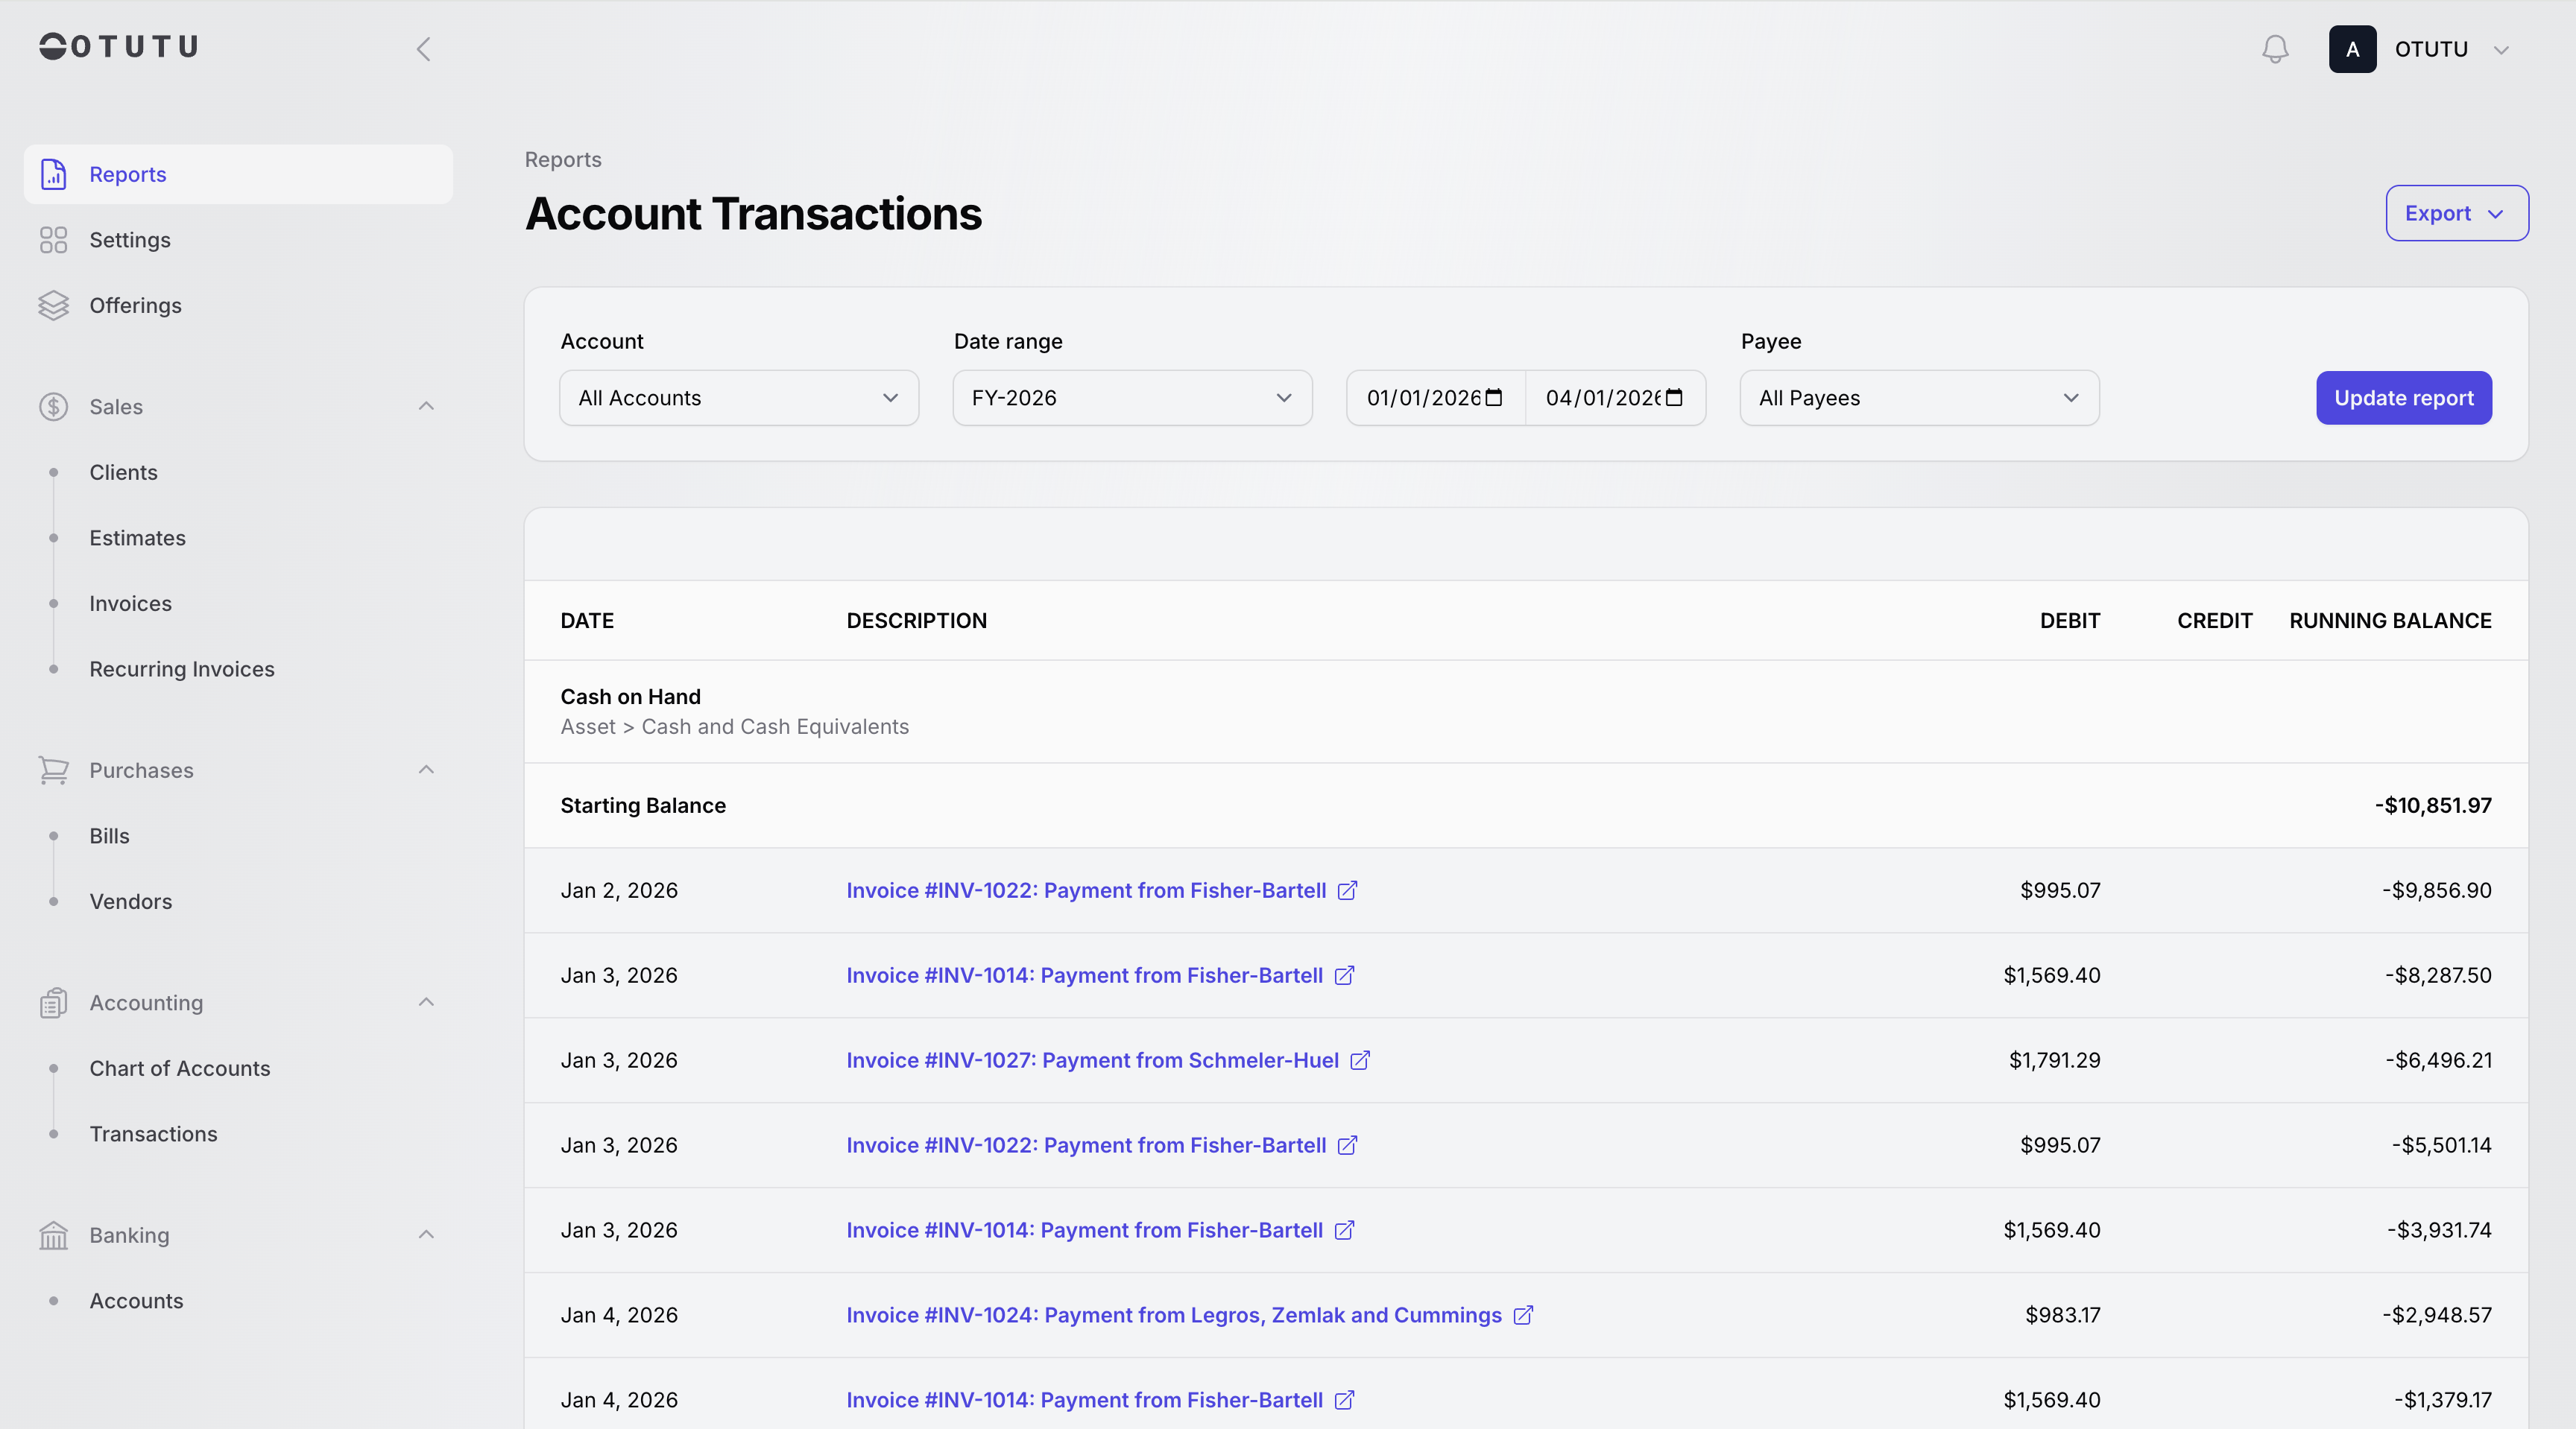Collapse the Purchases sidebar section
Viewport: 2576px width, 1429px height.
coord(426,770)
